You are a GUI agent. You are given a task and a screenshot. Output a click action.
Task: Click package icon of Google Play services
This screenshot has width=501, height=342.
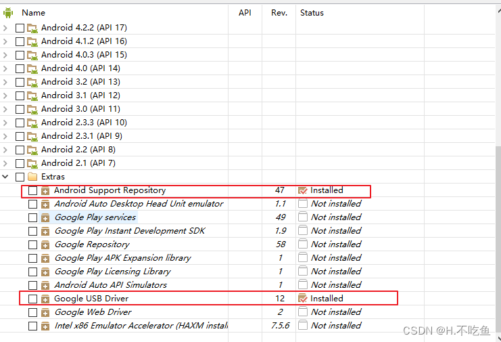coord(45,218)
